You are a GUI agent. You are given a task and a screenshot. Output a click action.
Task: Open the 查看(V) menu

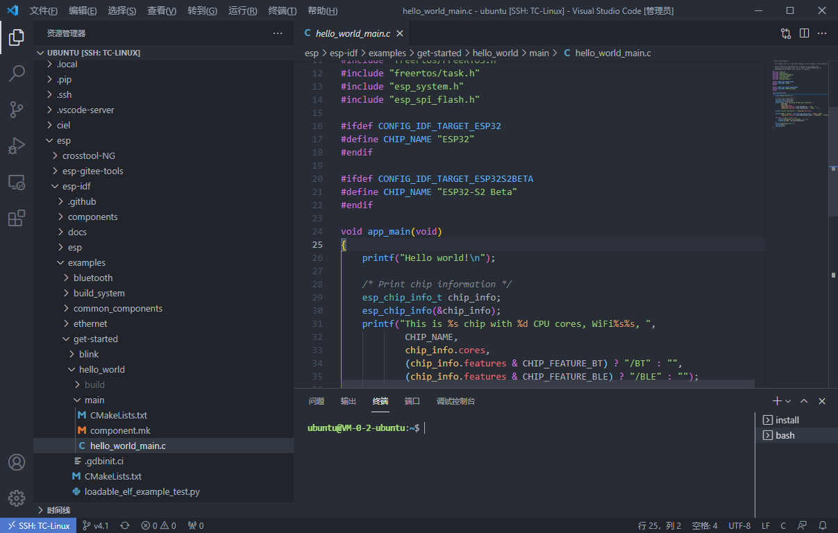(162, 10)
